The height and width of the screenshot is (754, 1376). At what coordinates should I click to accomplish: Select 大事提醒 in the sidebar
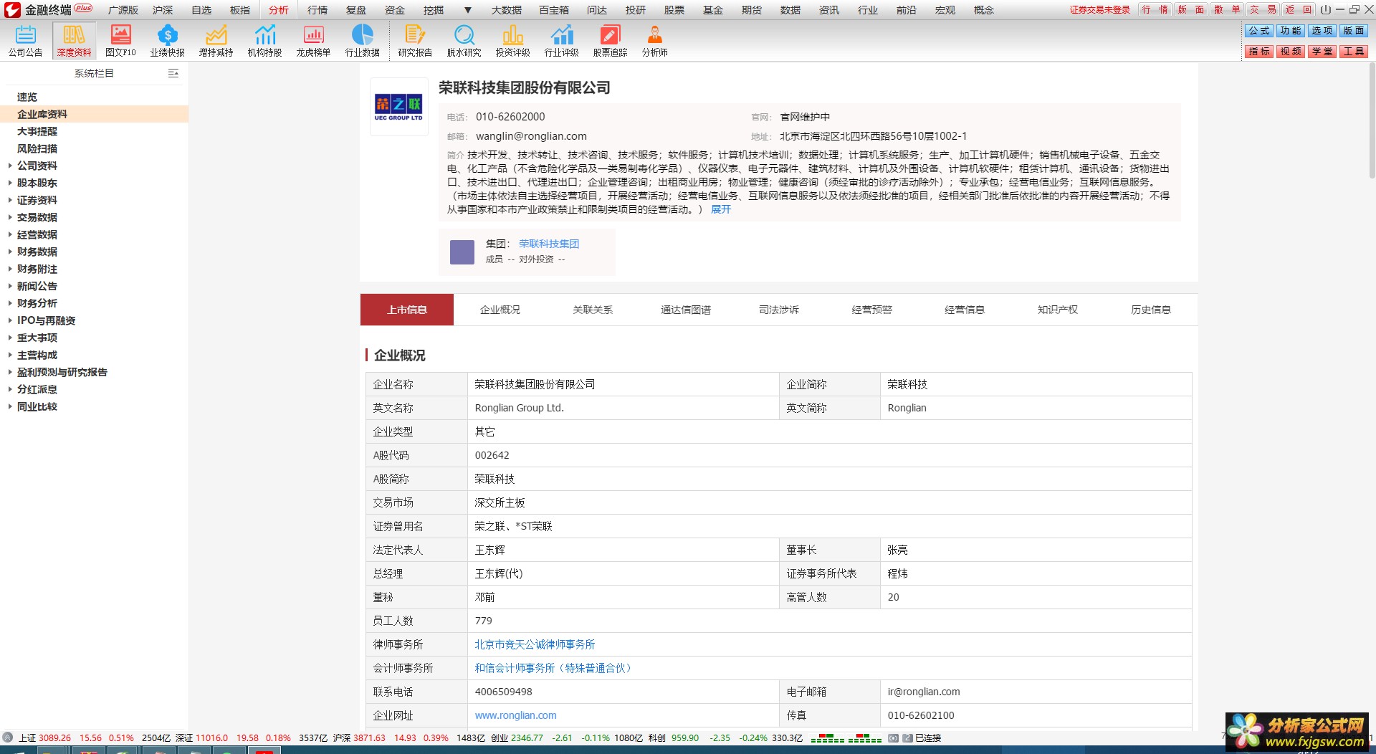tap(37, 131)
